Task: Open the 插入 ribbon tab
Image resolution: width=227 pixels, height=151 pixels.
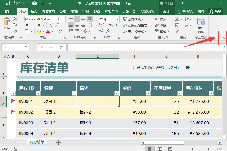Action: (34, 12)
